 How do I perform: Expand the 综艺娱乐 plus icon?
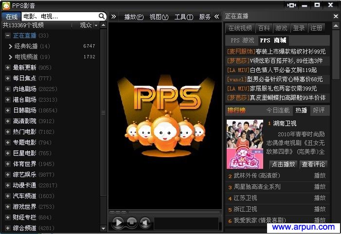pos(8,175)
